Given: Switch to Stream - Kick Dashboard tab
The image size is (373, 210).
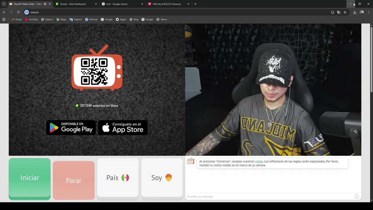Looking at the screenshot, I should pyautogui.click(x=73, y=4).
